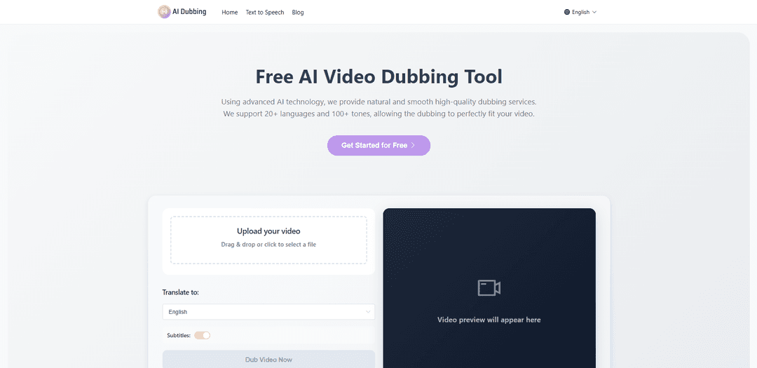Viewport: 757px width, 368px height.
Task: Open the Text to Speech page
Action: coord(265,13)
